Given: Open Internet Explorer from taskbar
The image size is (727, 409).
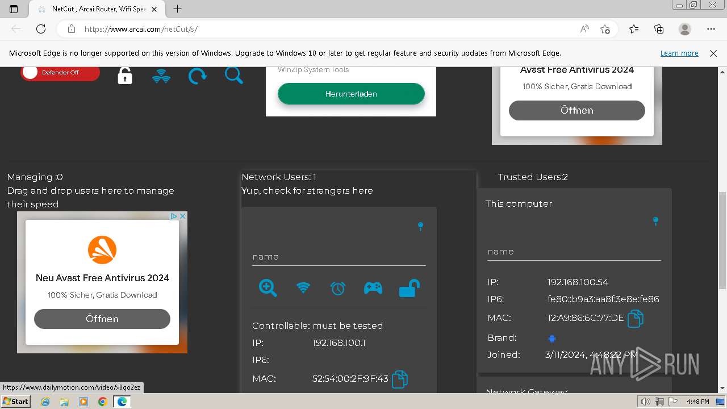Looking at the screenshot, I should tap(45, 402).
